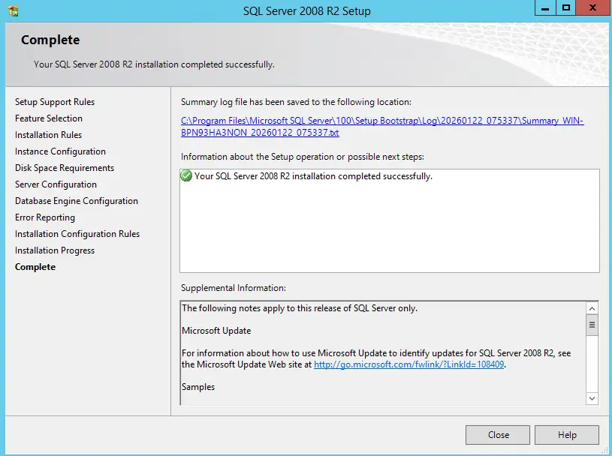Viewport: 612px width, 456px height.
Task: Open Installation Rules from the sidebar
Action: pos(48,134)
